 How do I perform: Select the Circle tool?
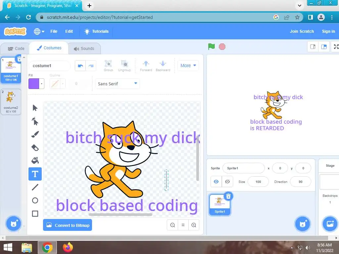pyautogui.click(x=35, y=200)
